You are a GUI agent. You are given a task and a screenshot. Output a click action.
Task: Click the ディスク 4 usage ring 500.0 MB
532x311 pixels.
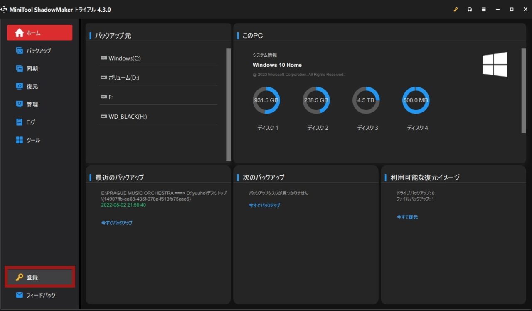point(416,100)
